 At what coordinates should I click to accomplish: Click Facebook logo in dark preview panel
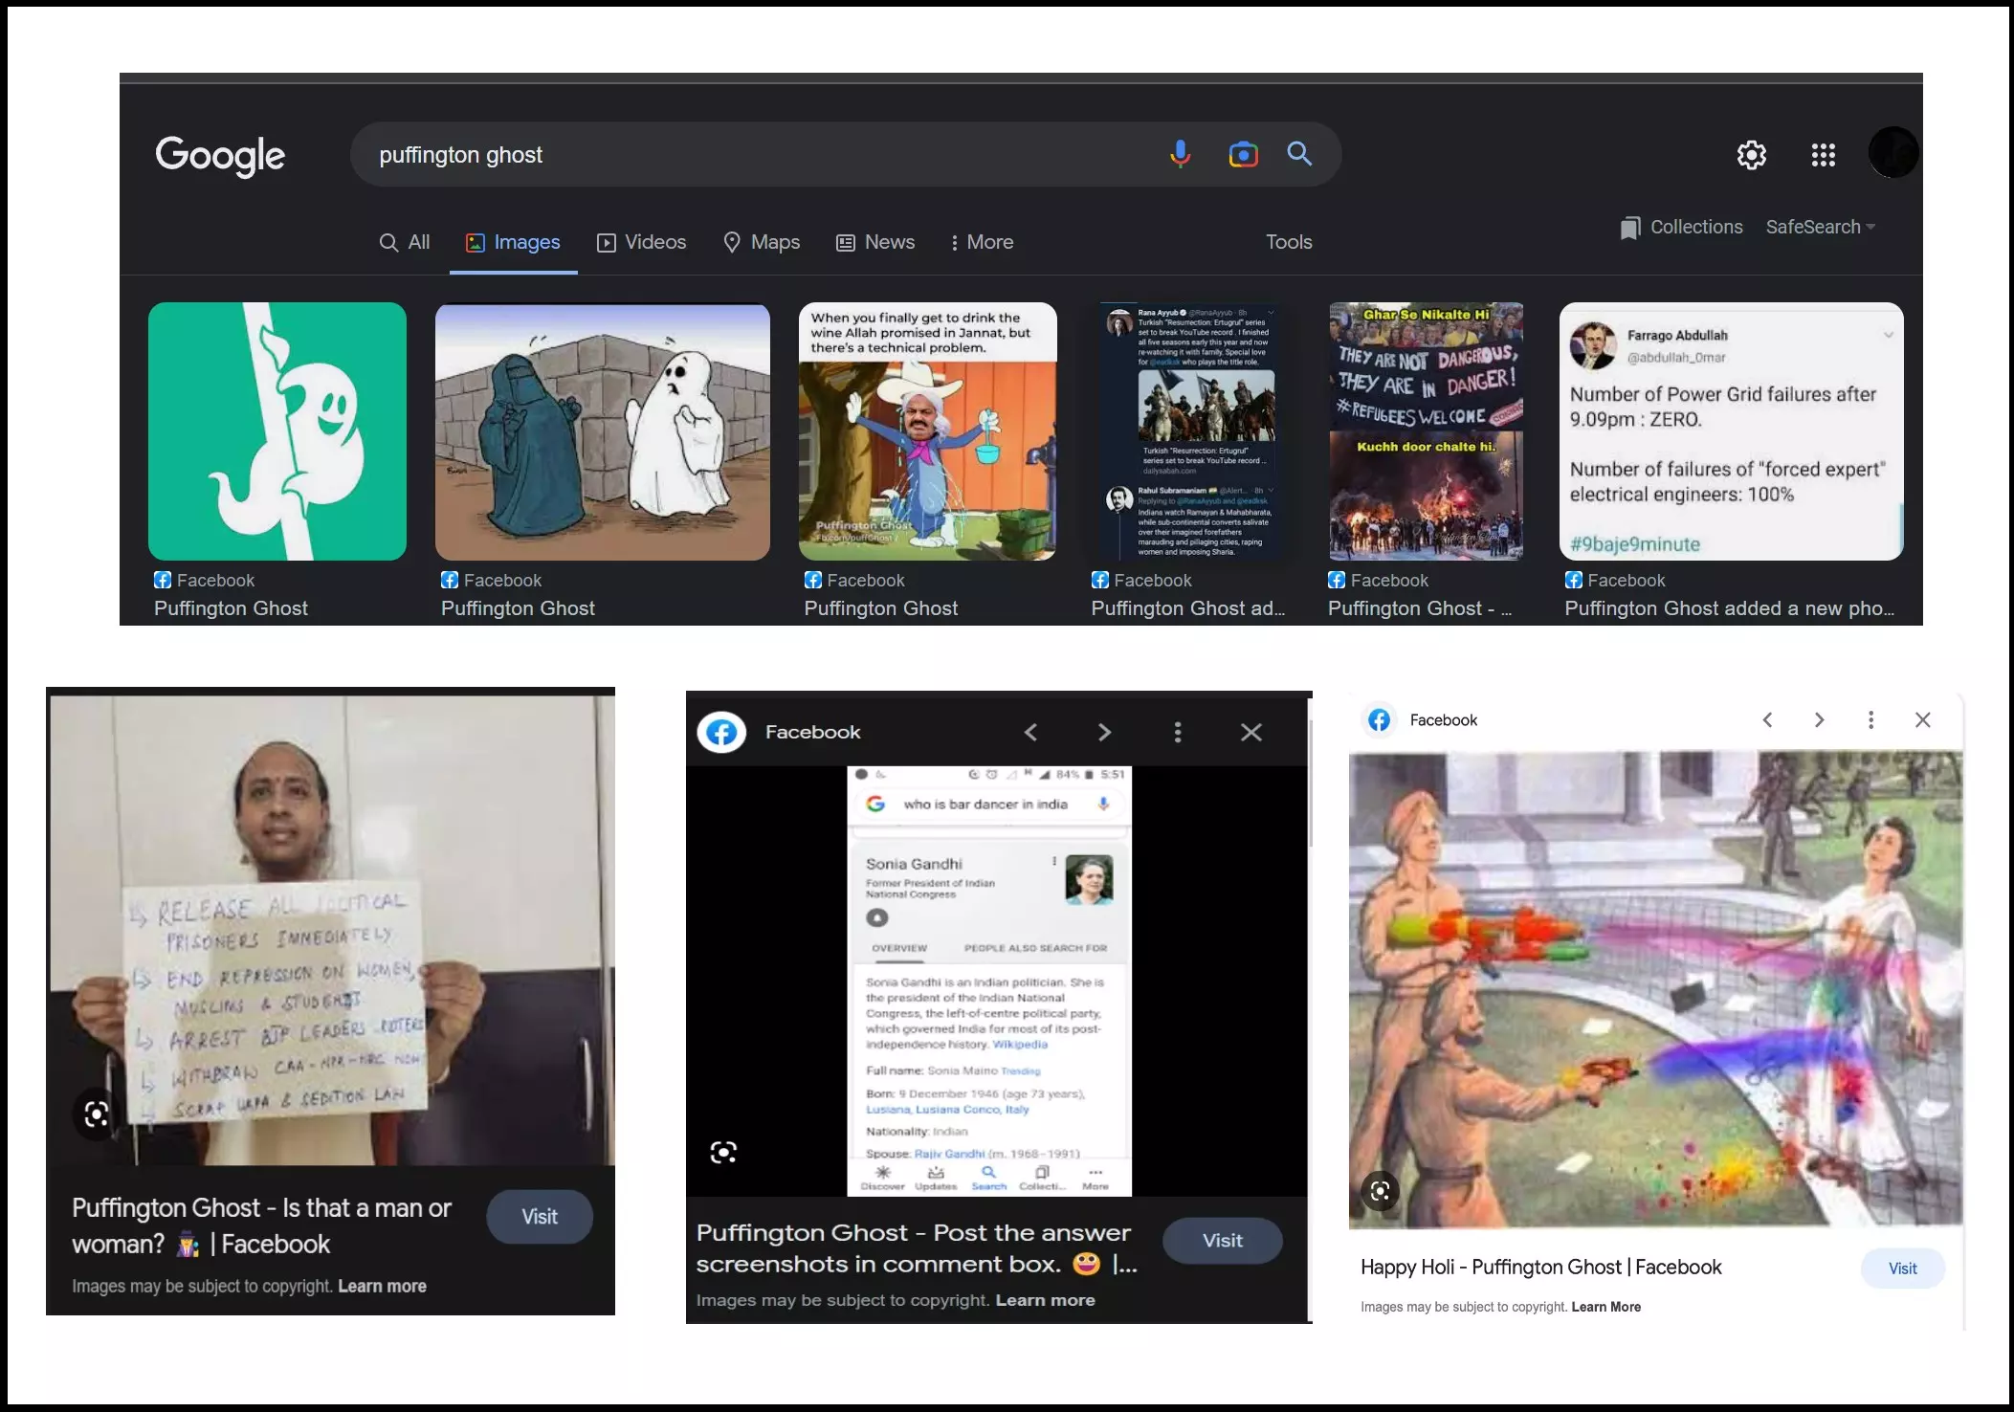(721, 733)
